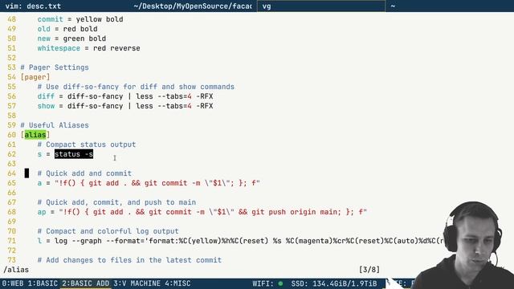
Task: Select the ~ terminal tab
Action: click(x=393, y=6)
